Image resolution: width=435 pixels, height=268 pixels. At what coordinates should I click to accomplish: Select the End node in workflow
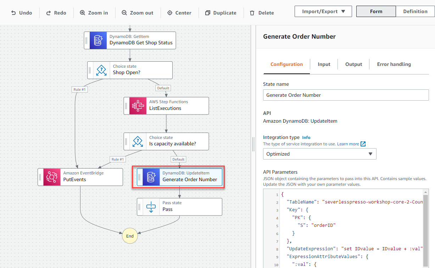[x=130, y=236]
